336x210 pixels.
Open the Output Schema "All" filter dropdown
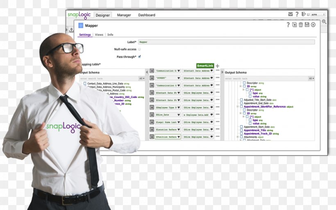(x=311, y=78)
